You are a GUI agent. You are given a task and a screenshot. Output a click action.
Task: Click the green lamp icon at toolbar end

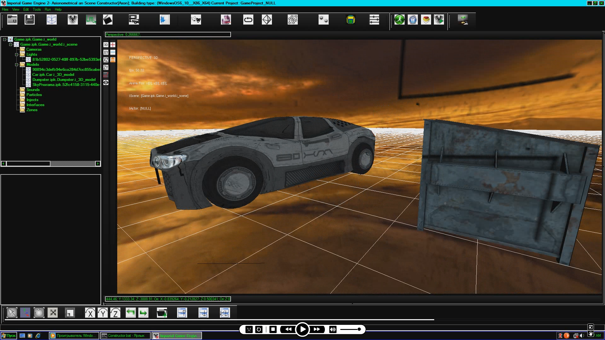[x=463, y=20]
